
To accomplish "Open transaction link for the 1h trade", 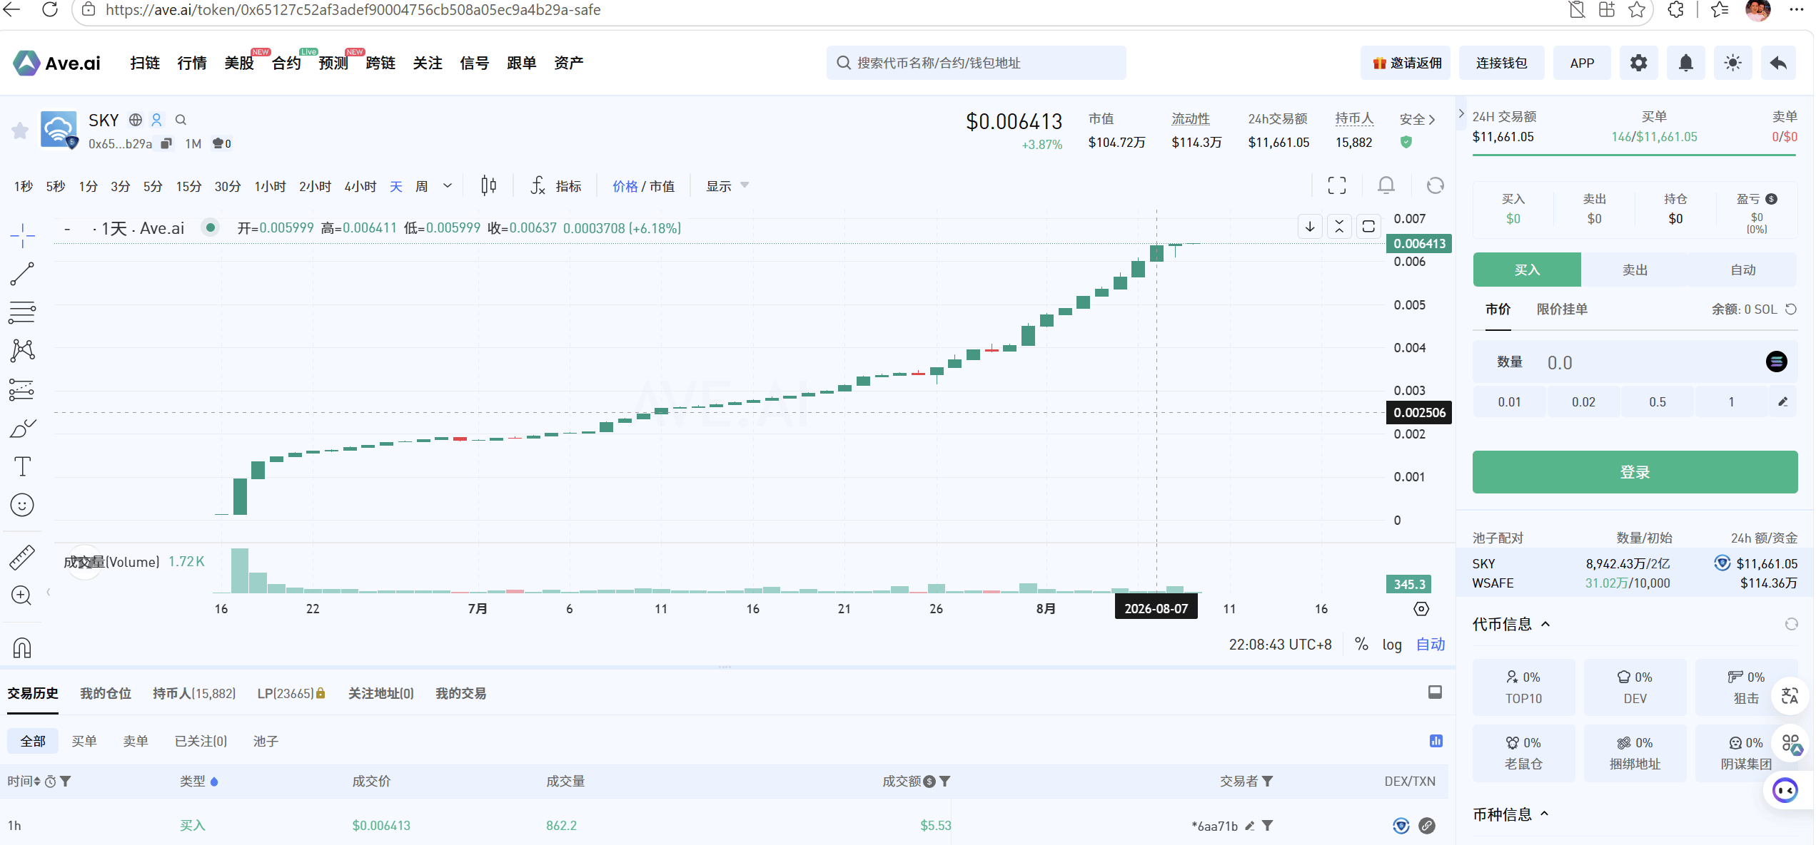I will click(x=1427, y=826).
